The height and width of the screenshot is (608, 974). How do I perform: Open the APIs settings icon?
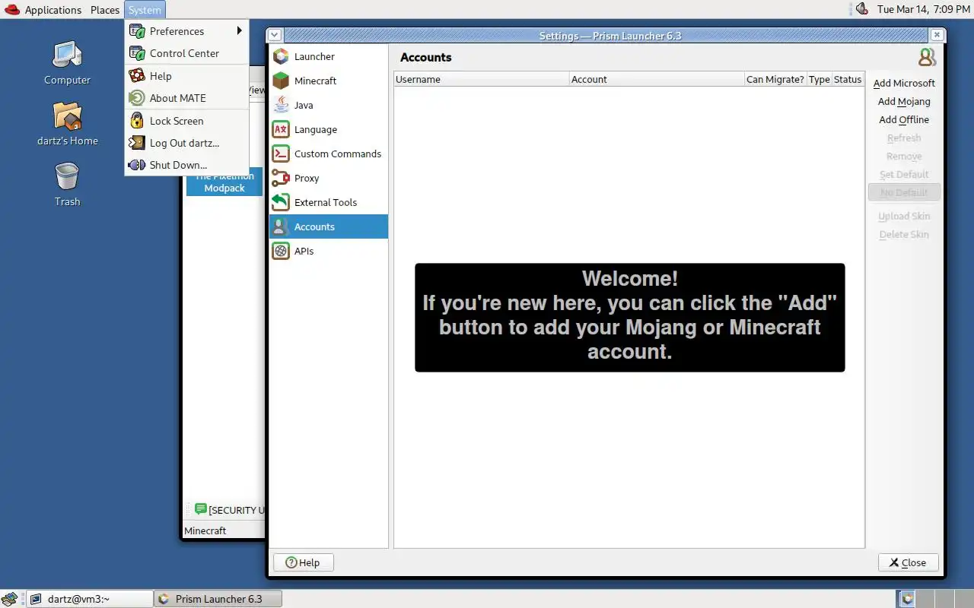point(281,251)
